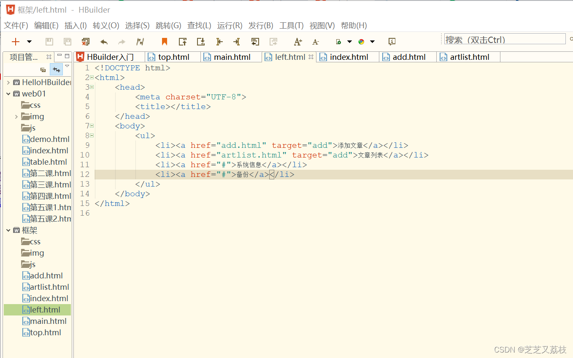Click the code format icon after Redo
573x358 pixels.
click(x=140, y=42)
